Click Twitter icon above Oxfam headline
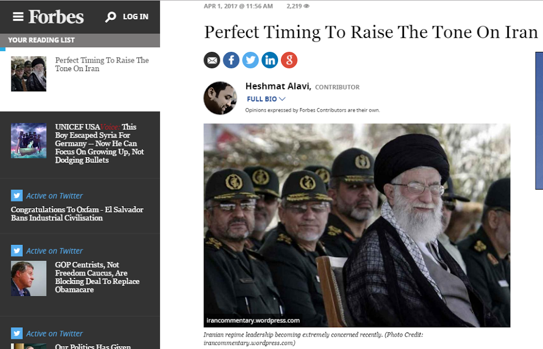 point(17,195)
